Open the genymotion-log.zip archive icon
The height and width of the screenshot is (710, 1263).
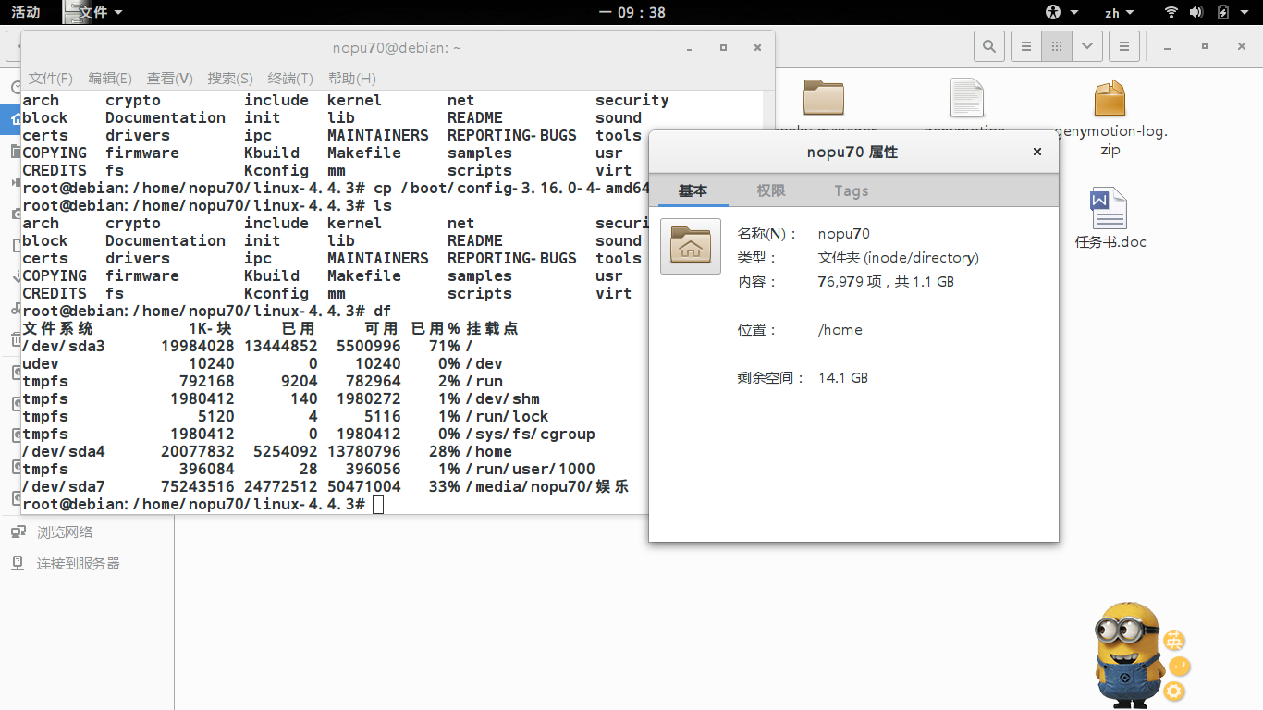tap(1110, 99)
